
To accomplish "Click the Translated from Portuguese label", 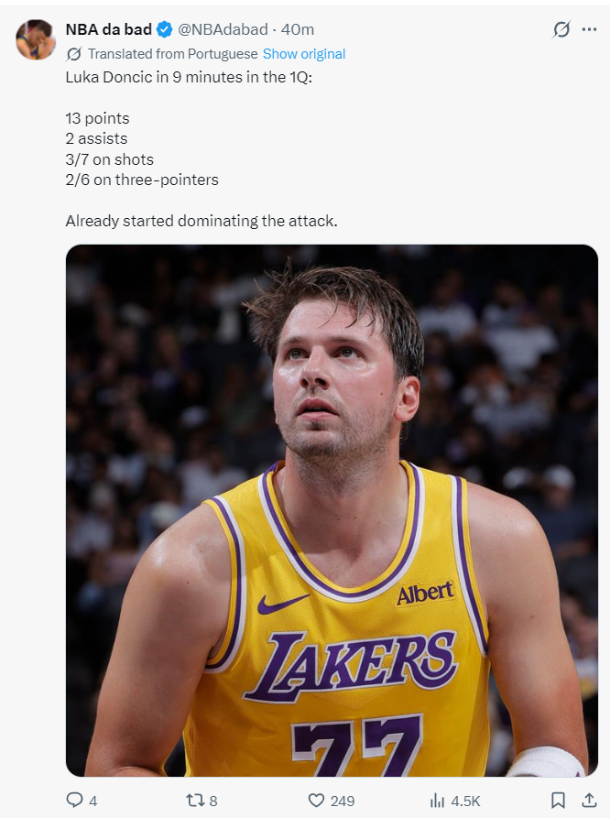I will pos(172,54).
